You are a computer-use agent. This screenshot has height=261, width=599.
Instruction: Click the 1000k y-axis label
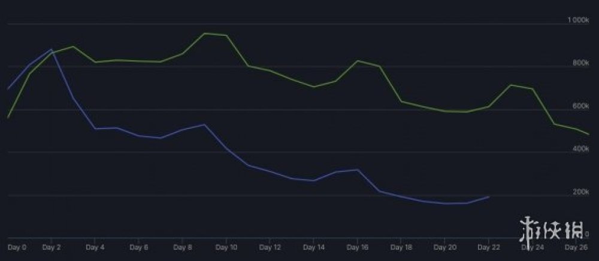pyautogui.click(x=579, y=20)
